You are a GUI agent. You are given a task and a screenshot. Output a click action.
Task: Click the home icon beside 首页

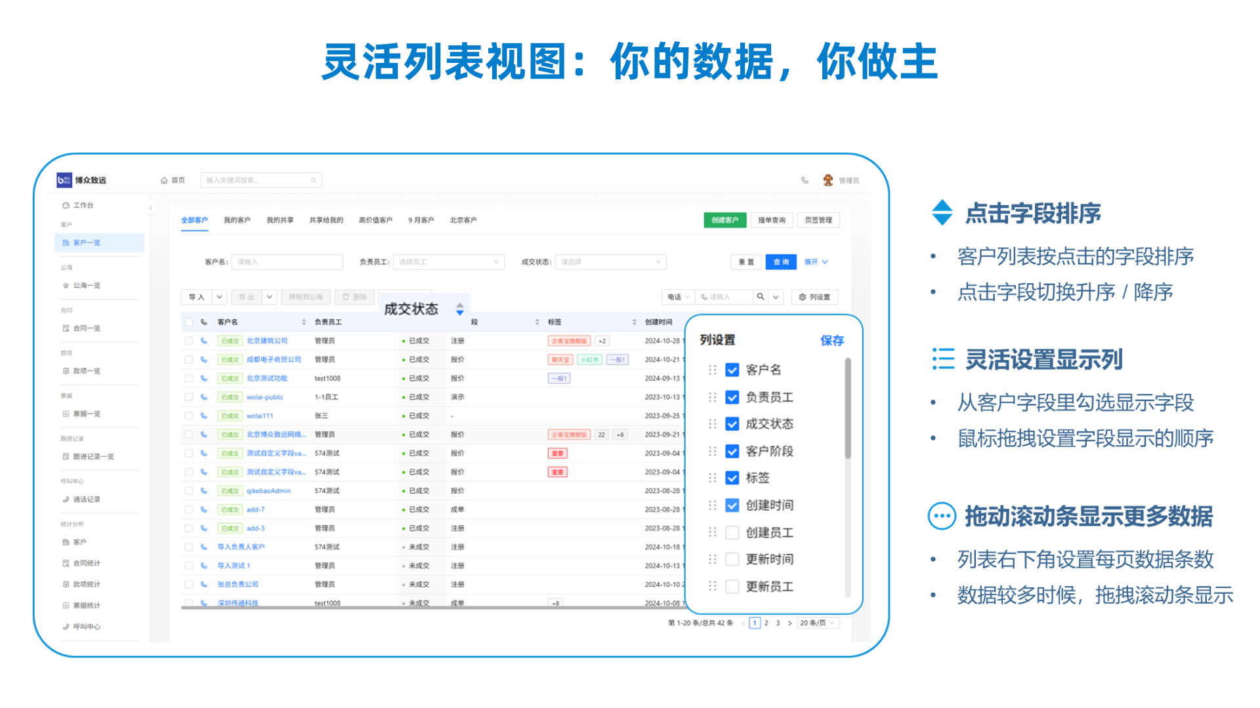coord(164,180)
